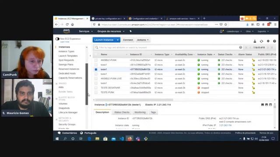280x157 pixels.
Task: Click the Connect button
Action: (x=128, y=40)
